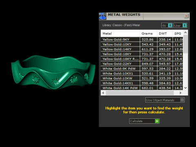Click the Metal Weights scale icon
The image size is (196, 147).
[102, 16]
